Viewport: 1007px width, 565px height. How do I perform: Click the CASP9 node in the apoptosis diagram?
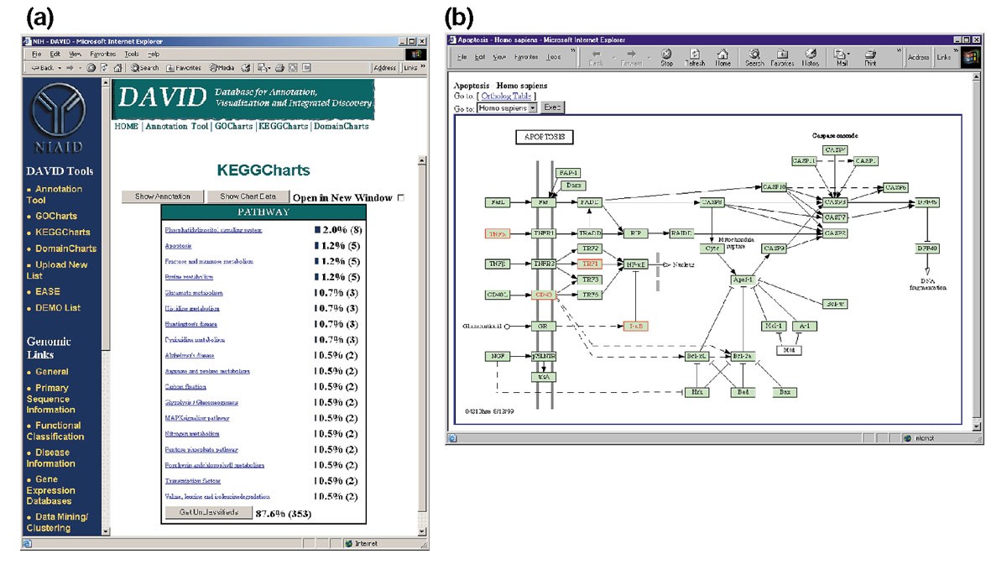pyautogui.click(x=773, y=248)
